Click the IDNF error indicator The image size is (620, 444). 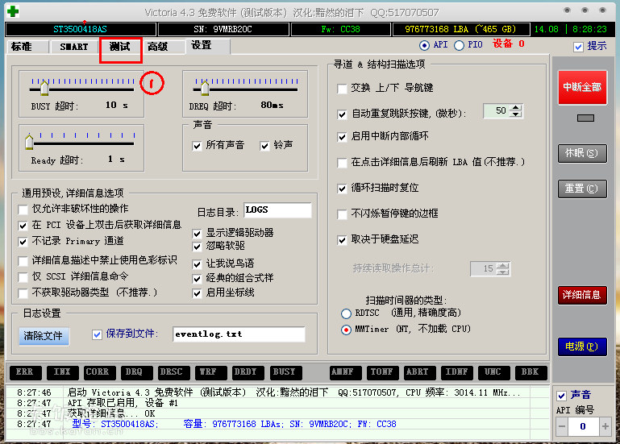point(456,372)
